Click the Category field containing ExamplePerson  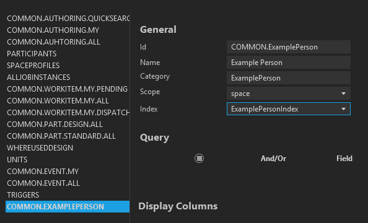click(289, 78)
